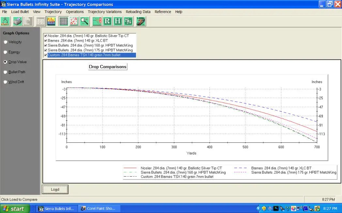Select the Energy graph option
Image resolution: width=342 pixels, height=213 pixels.
pos(12,52)
